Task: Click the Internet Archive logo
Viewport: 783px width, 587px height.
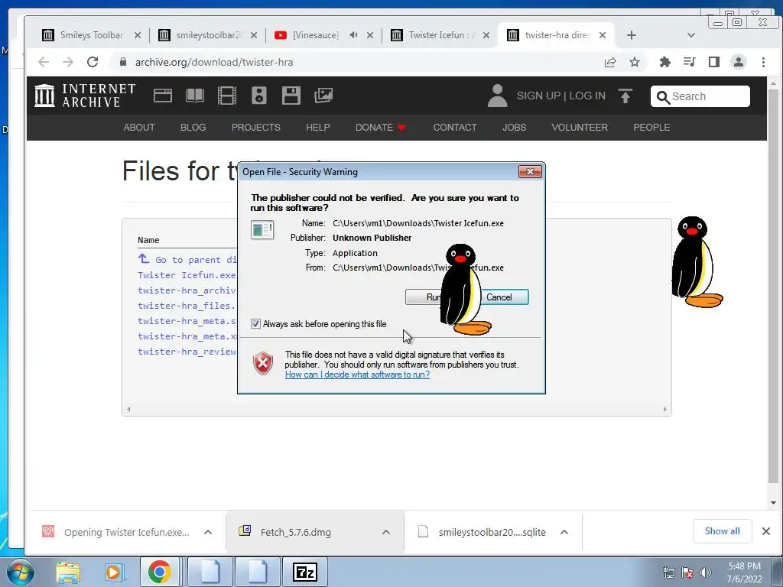Action: click(86, 96)
